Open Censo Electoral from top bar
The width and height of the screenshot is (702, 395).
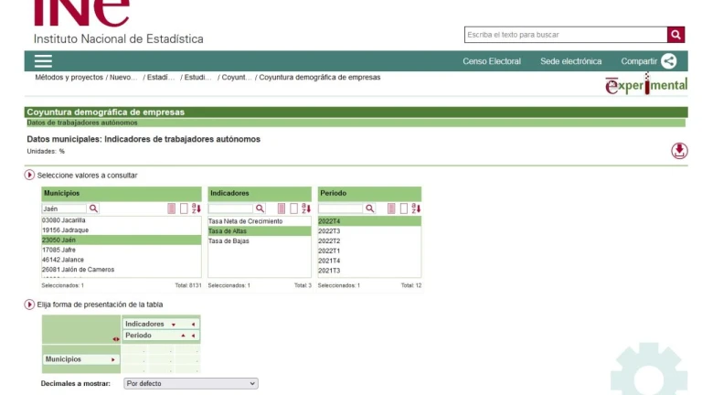pos(492,61)
